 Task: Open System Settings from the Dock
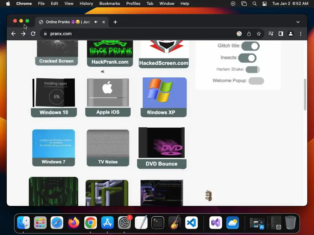(124, 222)
